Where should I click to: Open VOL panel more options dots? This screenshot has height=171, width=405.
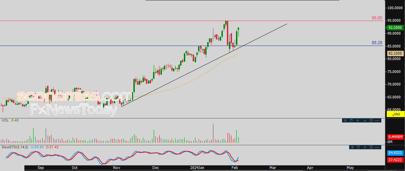point(377,120)
